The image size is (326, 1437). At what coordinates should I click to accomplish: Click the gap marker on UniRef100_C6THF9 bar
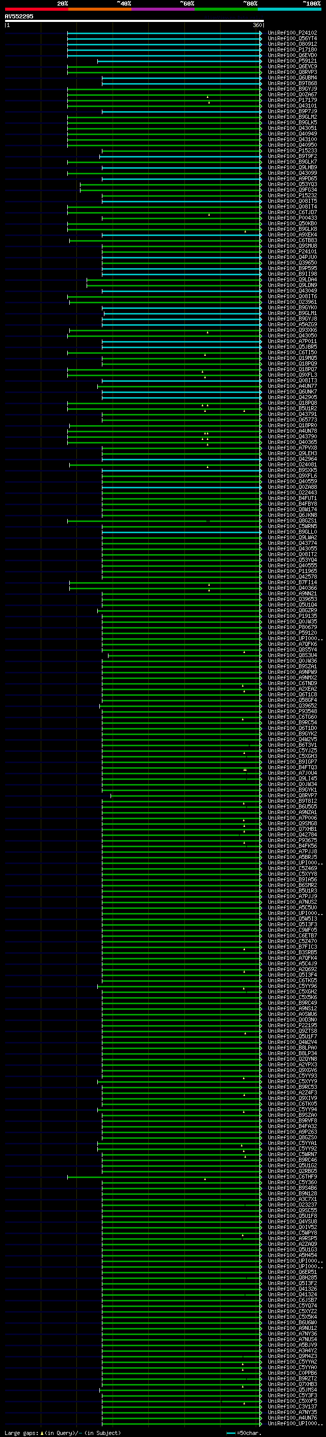(x=205, y=1179)
